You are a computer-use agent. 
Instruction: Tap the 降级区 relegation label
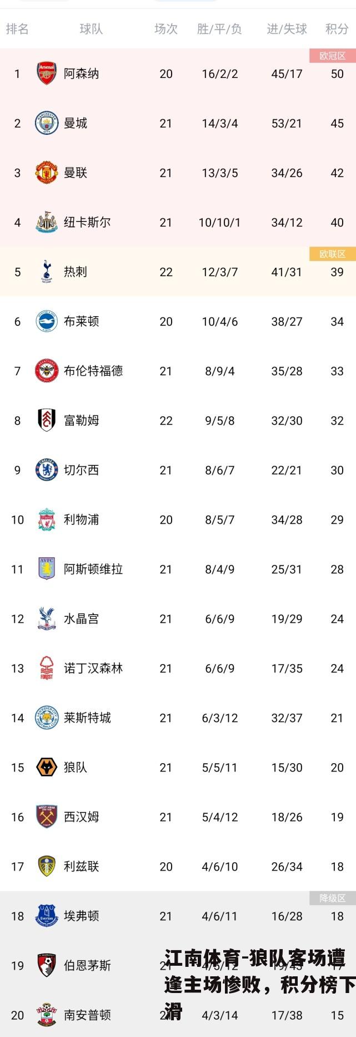[333, 898]
